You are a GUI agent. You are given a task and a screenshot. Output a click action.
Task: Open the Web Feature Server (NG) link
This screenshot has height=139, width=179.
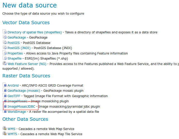[27, 64]
